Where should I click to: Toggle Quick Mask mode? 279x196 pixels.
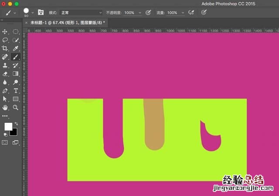pyautogui.click(x=5, y=142)
